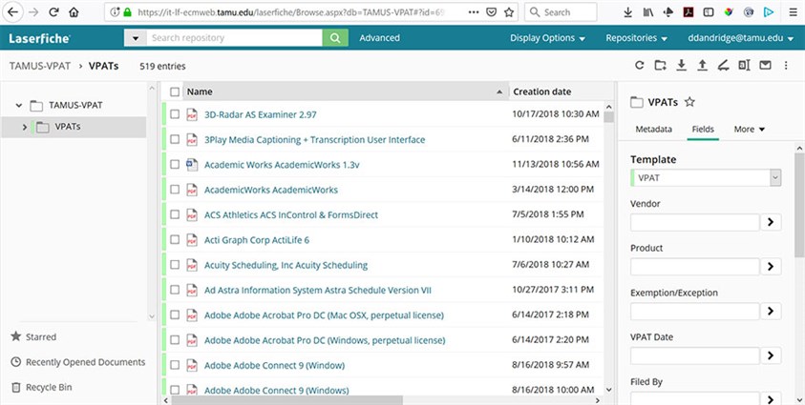Screen dimensions: 805x405
Task: Open 3Play Media Captioning + Transcription document
Action: point(315,140)
